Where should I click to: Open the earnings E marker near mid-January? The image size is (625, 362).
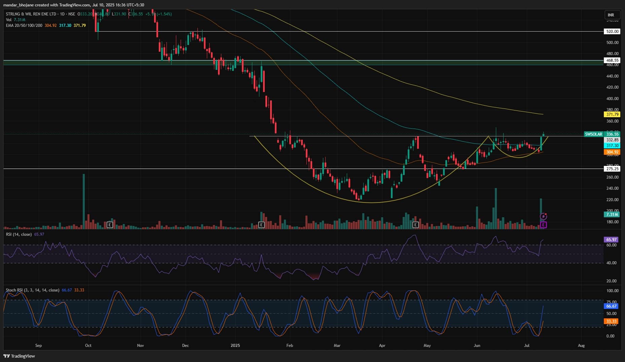click(261, 225)
